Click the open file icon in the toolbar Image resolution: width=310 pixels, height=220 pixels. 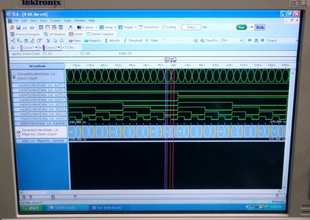(12, 27)
